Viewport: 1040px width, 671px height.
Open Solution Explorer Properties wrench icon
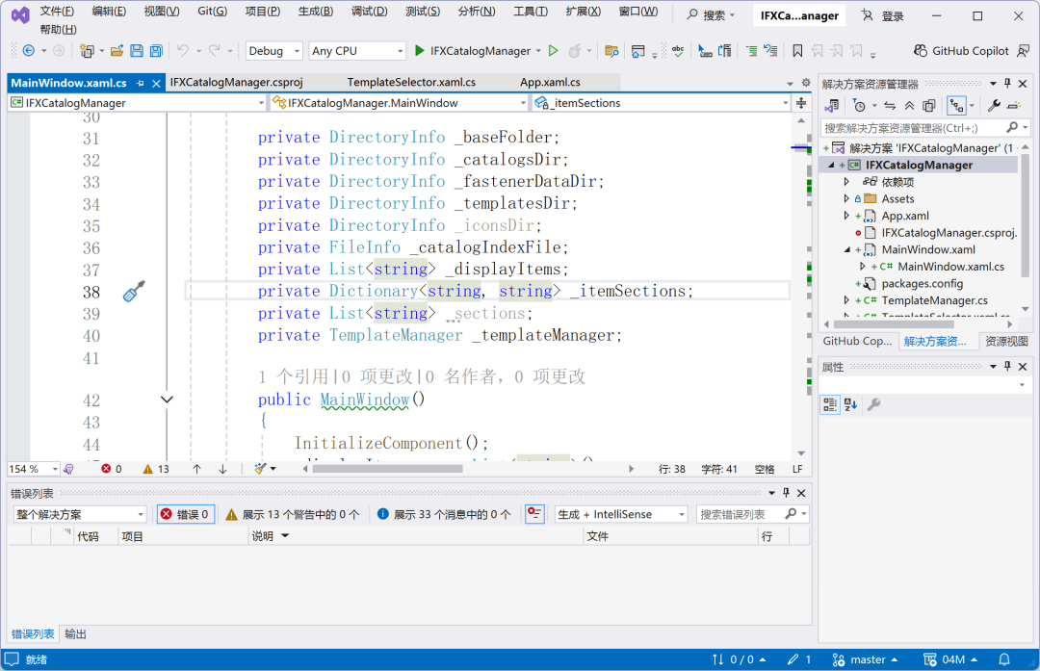pyautogui.click(x=996, y=105)
